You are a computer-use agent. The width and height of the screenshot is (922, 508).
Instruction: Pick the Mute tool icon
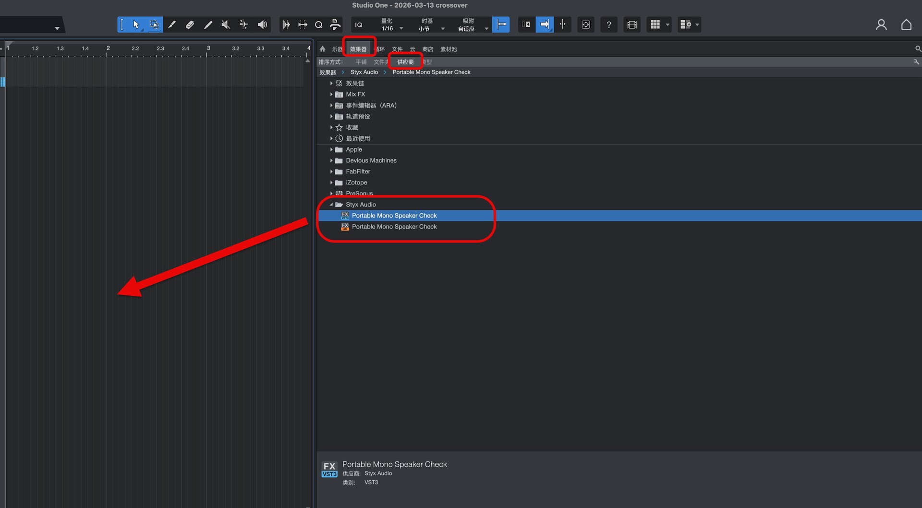click(226, 24)
